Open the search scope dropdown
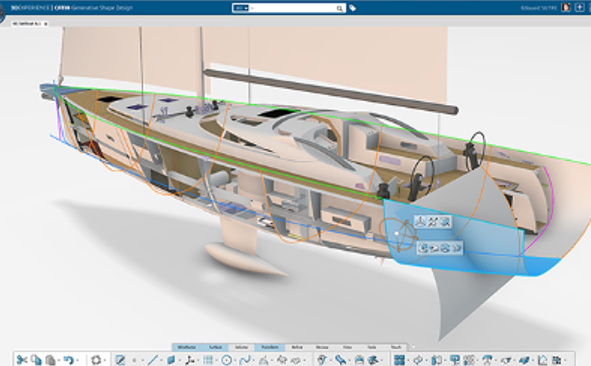Image resolution: width=591 pixels, height=366 pixels. [x=241, y=8]
